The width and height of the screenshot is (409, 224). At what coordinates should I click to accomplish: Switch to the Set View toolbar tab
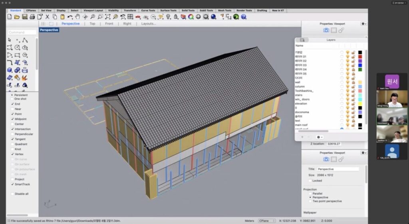click(x=46, y=11)
